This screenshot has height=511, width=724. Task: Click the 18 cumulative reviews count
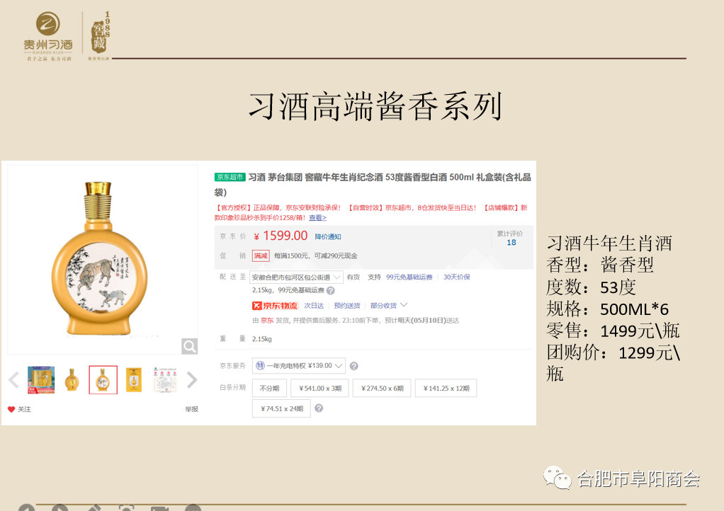511,243
